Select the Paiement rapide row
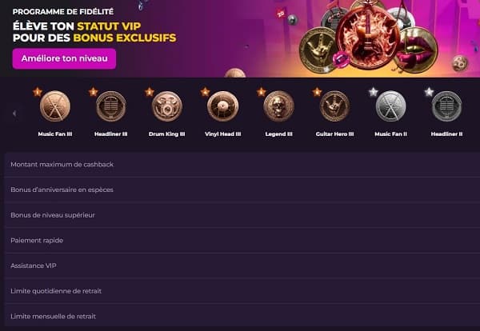The height and width of the screenshot is (331, 480). coord(242,241)
